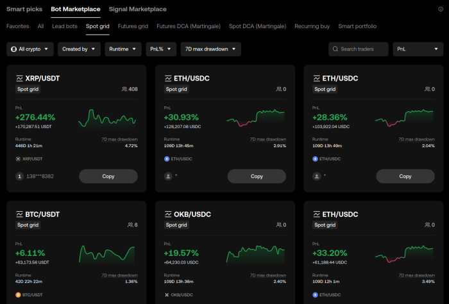Click the Spot grid tag on XRP/USDT card

coord(28,89)
